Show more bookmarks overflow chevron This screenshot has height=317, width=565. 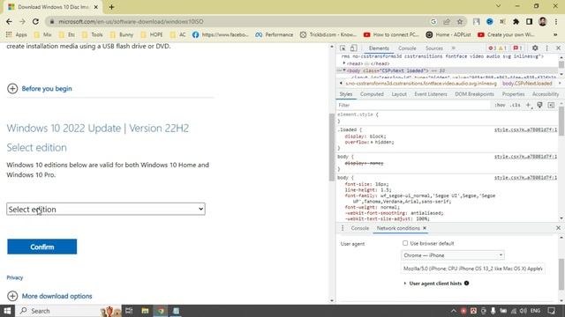(555, 35)
